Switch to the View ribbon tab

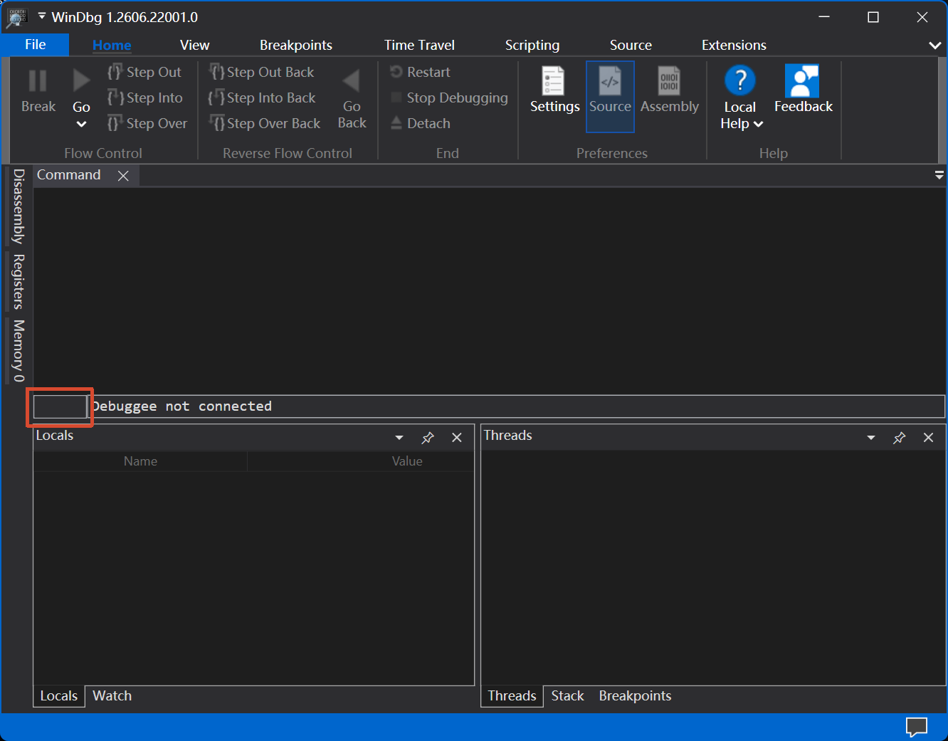click(194, 45)
